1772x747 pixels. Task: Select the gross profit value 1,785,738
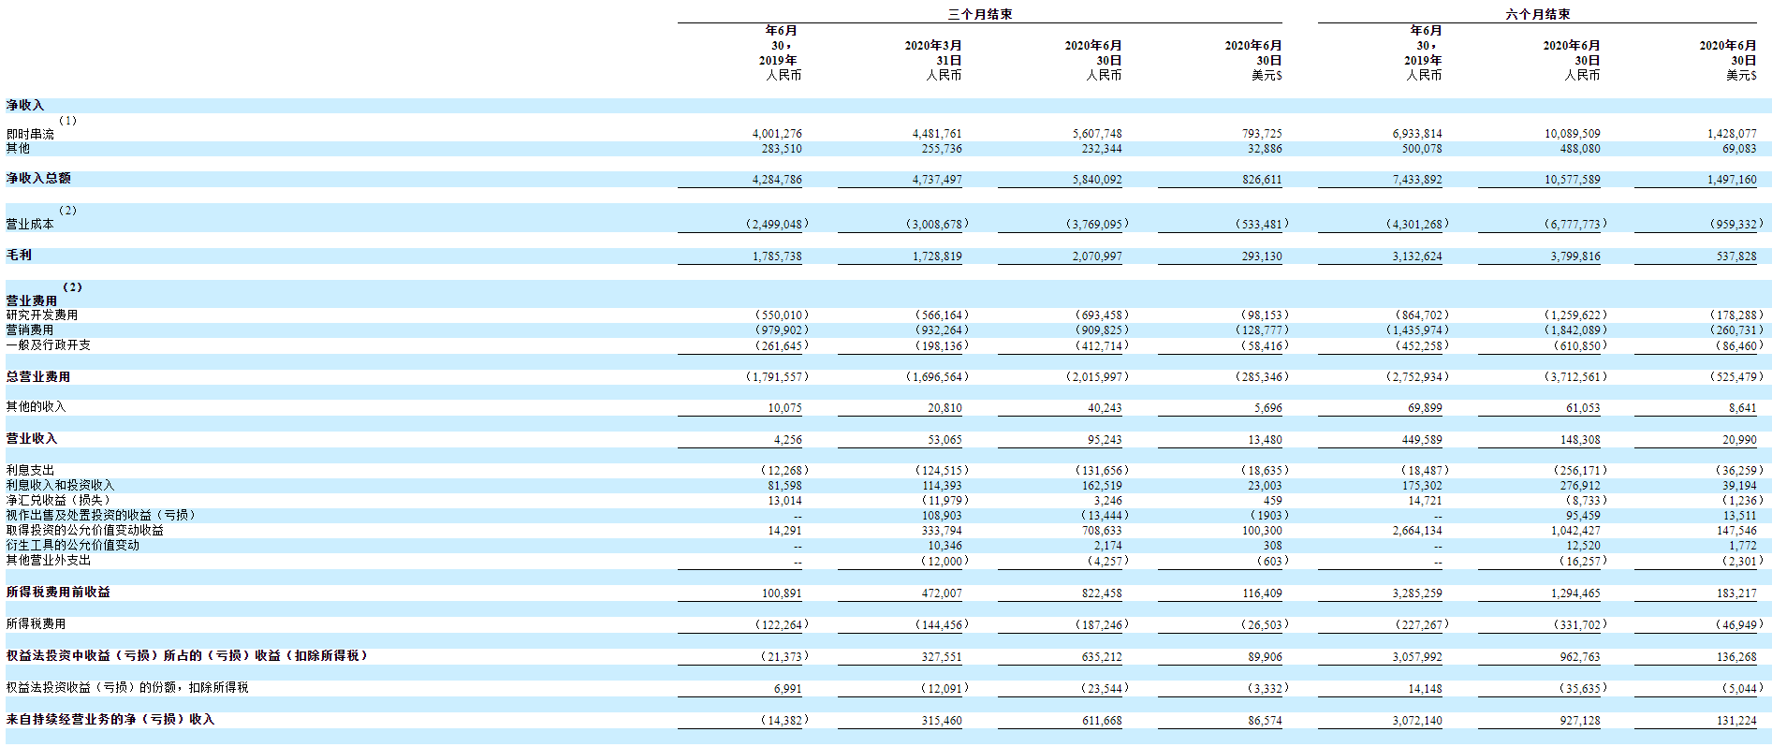tap(777, 256)
